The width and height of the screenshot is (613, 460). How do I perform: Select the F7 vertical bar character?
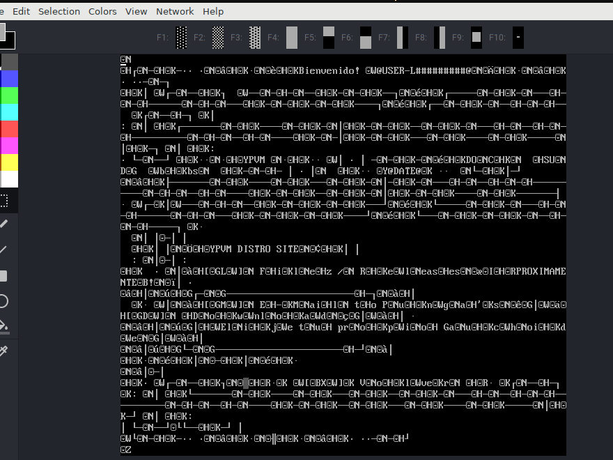402,37
